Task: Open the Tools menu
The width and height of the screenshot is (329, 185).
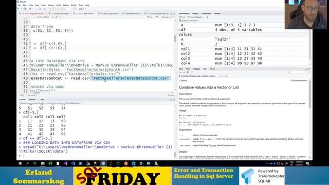Action: tap(81, 5)
